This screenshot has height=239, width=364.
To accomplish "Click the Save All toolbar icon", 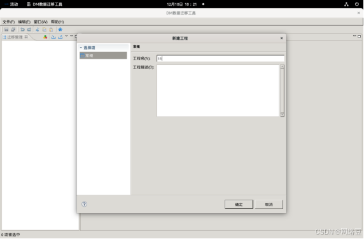I will [x=13, y=29].
